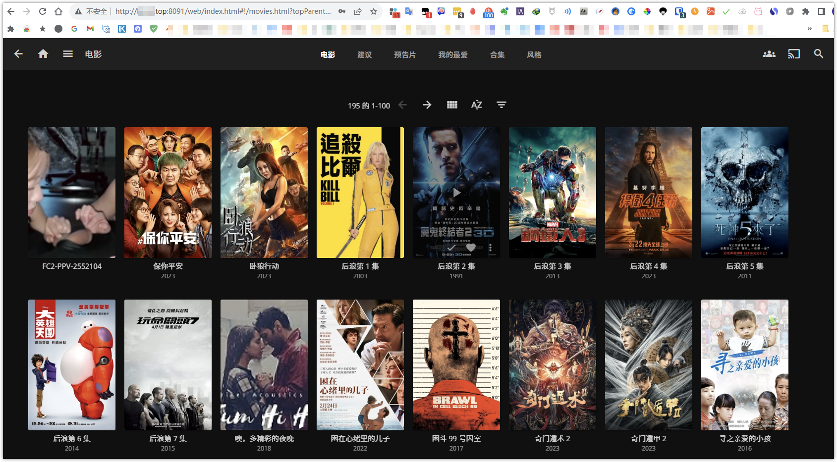Play 后浪第 2 集 via overlay play button
The height and width of the screenshot is (462, 837).
pos(456,193)
